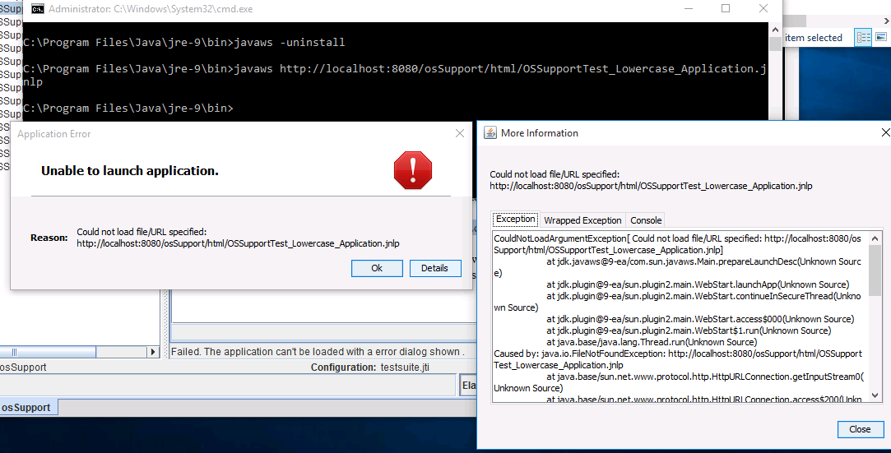The width and height of the screenshot is (891, 453).
Task: Close More Information window with X
Action: coord(885,133)
